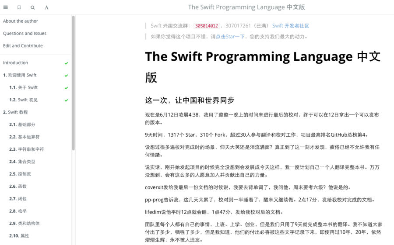This screenshot has height=245, width=394.
Task: Click the Swift 开发者社区 link
Action: pyautogui.click(x=291, y=26)
